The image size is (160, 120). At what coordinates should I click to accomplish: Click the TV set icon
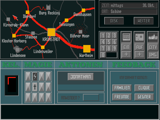pos(126,37)
